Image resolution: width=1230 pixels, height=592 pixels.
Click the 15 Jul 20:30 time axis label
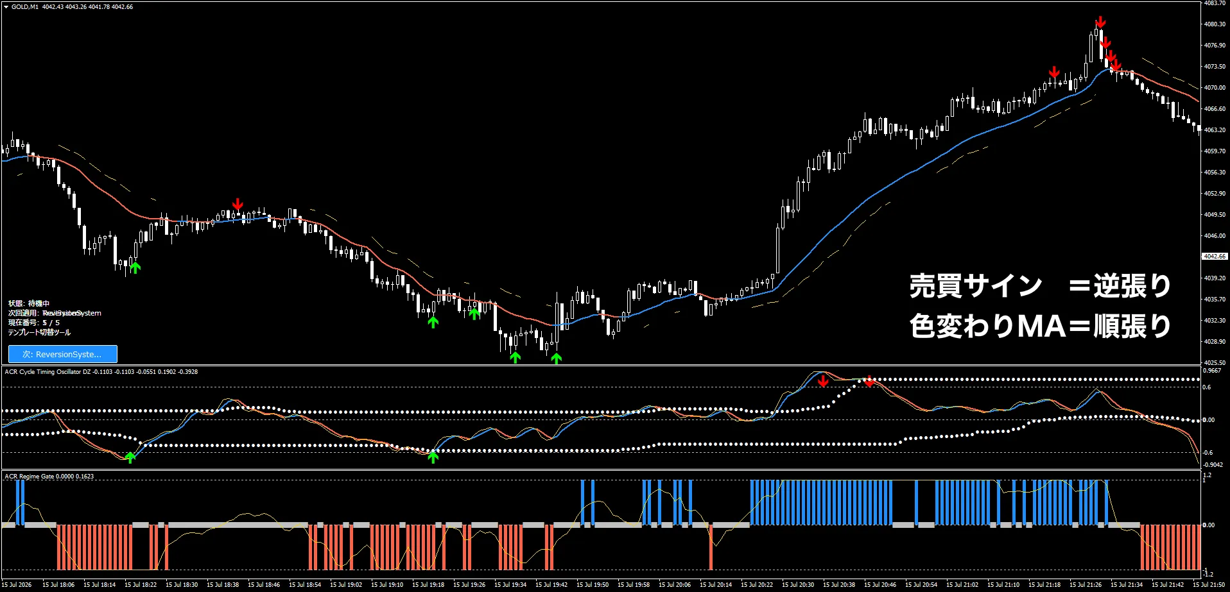798,585
